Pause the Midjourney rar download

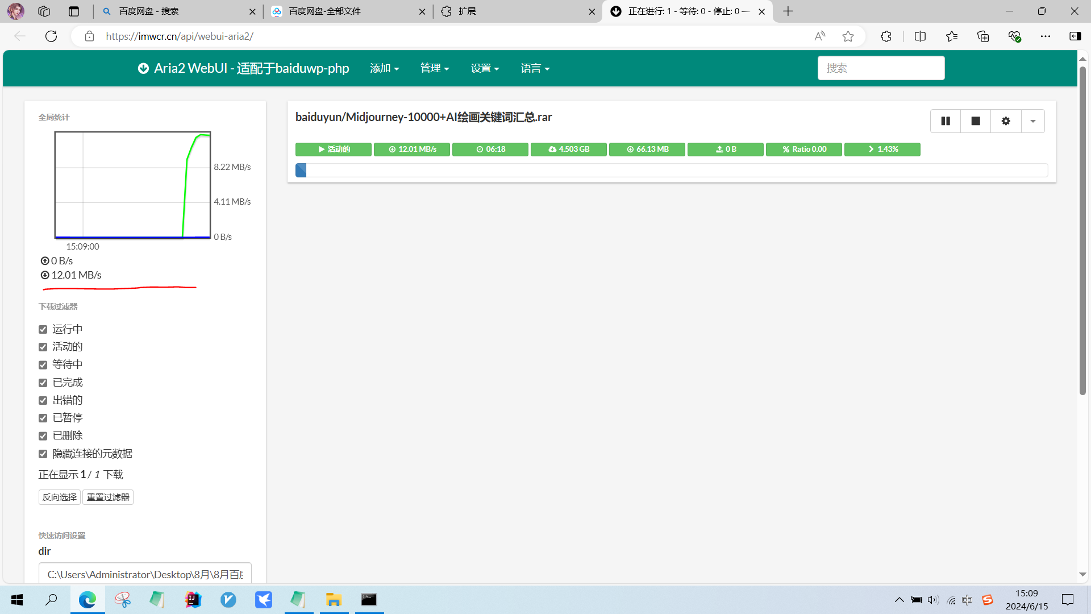click(946, 121)
